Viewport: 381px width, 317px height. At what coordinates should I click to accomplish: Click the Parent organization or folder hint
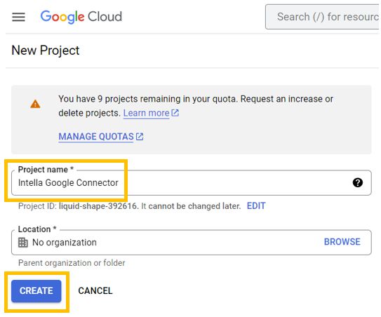pyautogui.click(x=72, y=263)
